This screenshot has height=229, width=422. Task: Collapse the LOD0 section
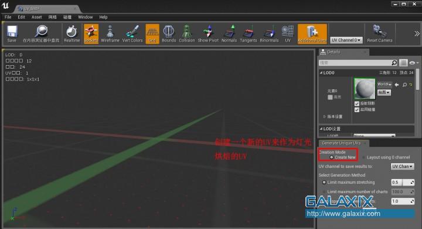pyautogui.click(x=321, y=73)
